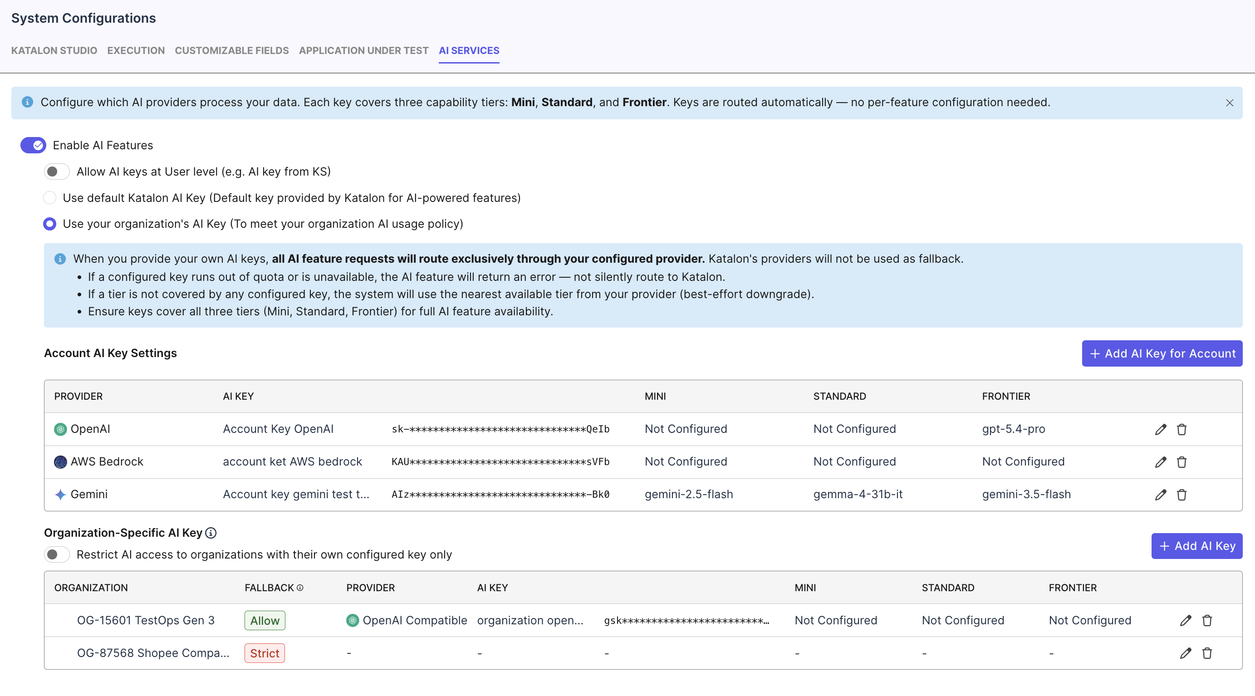
Task: Click gemini-2.5-flash Mini model cell
Action: [689, 495]
